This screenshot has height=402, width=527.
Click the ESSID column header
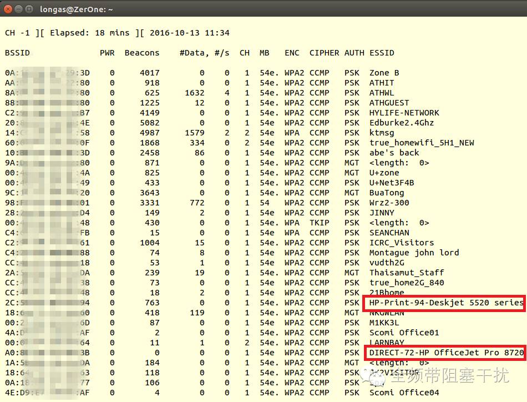(x=382, y=53)
